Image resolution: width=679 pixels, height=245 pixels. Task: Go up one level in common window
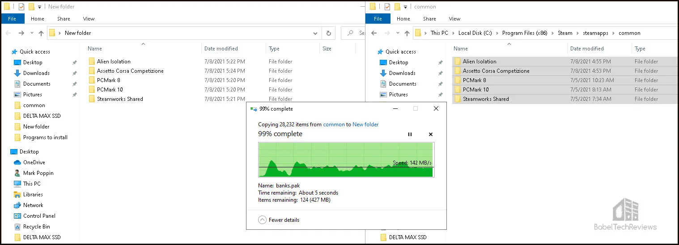pyautogui.click(x=407, y=33)
